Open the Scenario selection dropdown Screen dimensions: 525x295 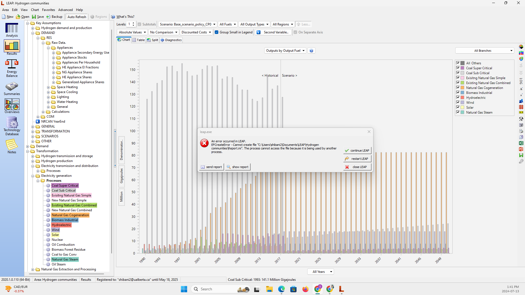point(188,24)
